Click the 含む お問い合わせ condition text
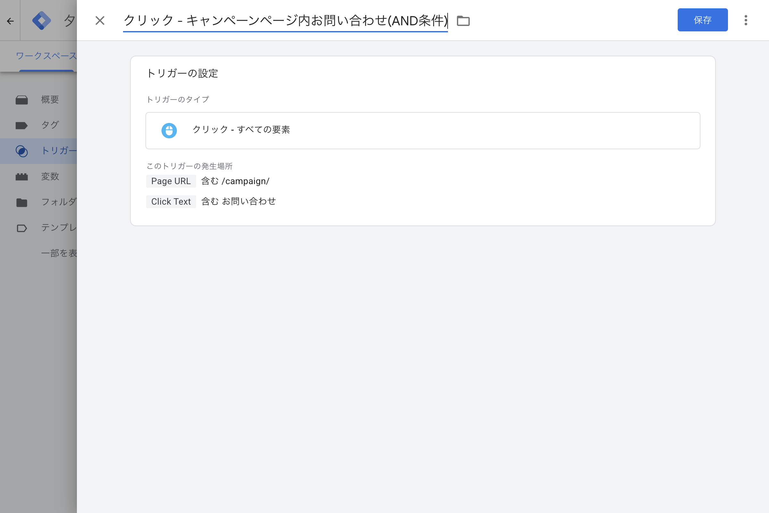This screenshot has width=769, height=513. pos(238,201)
